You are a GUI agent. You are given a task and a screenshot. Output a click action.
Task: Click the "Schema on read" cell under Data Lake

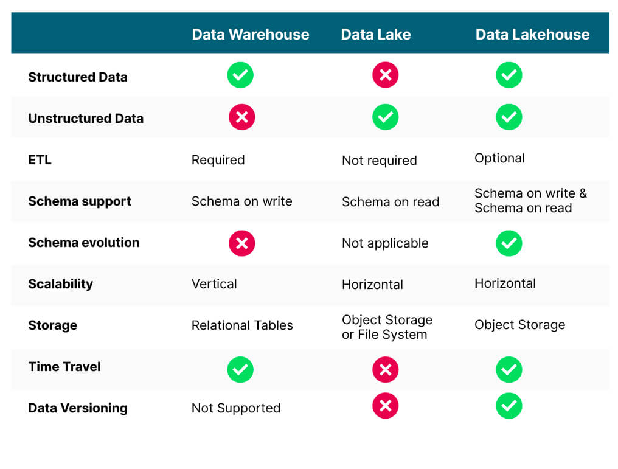[391, 202]
